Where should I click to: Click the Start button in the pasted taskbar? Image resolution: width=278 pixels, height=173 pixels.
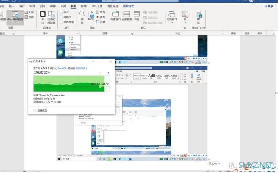pyautogui.click(x=59, y=159)
